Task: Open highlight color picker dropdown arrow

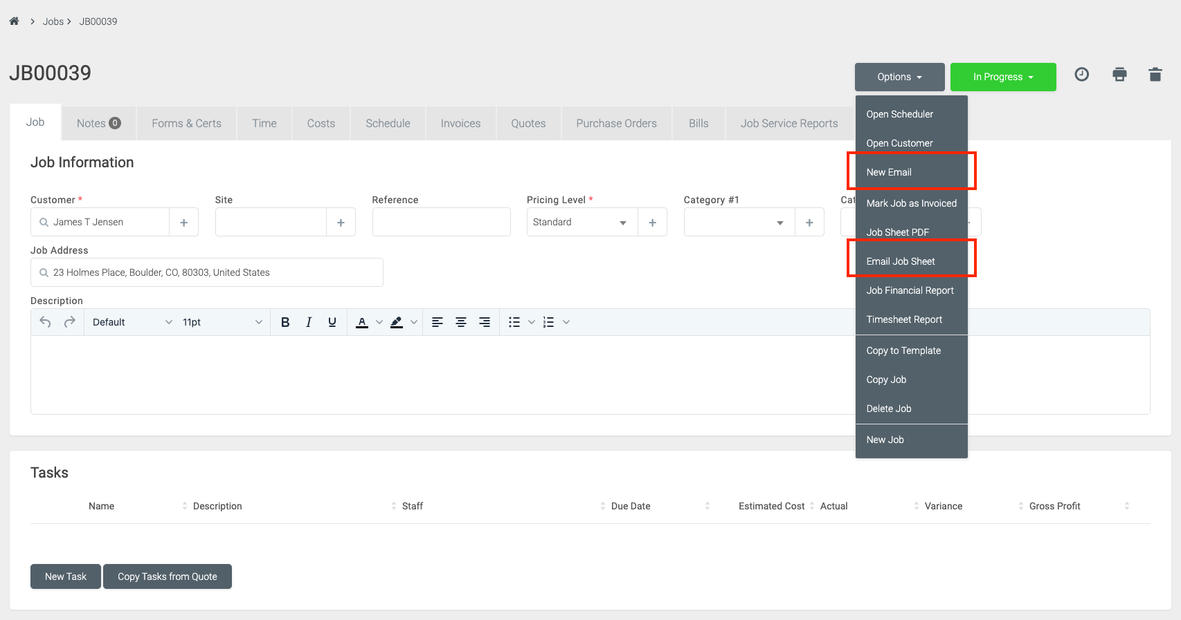Action: point(414,322)
